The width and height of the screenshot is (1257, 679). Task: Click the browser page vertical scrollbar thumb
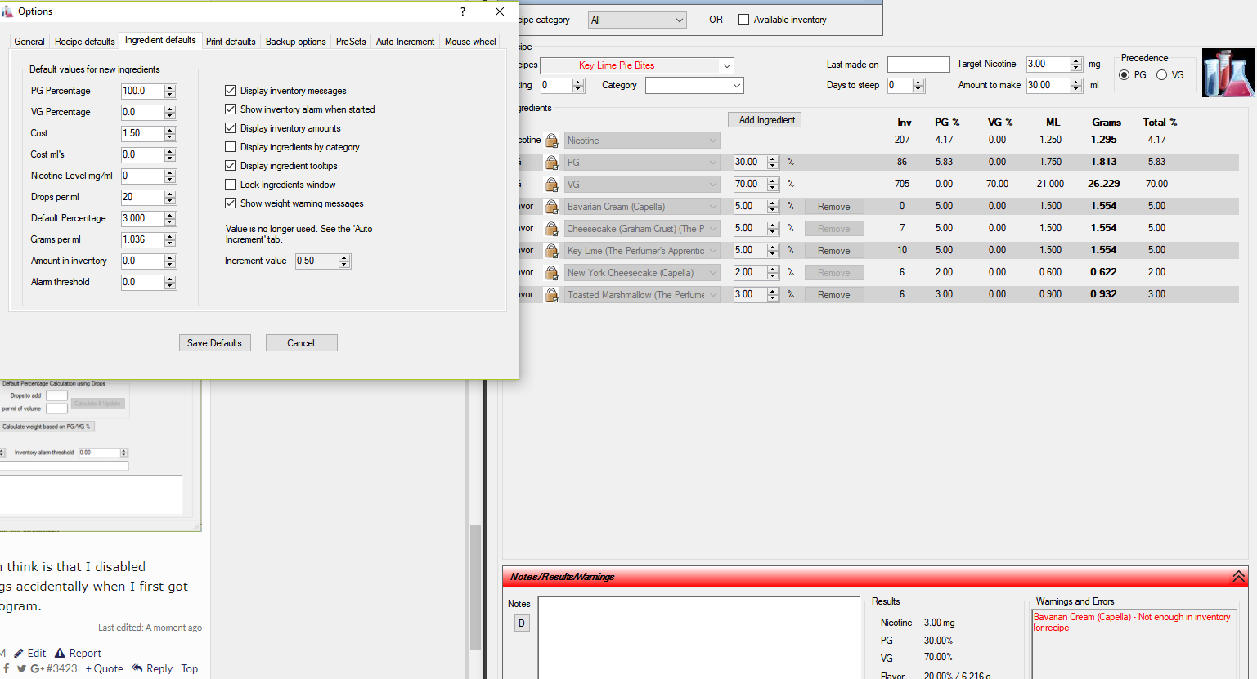(x=475, y=587)
